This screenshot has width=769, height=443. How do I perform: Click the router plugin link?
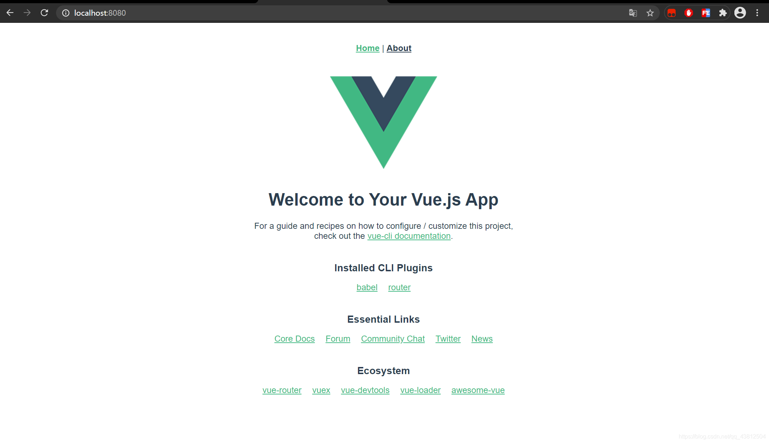coord(399,287)
